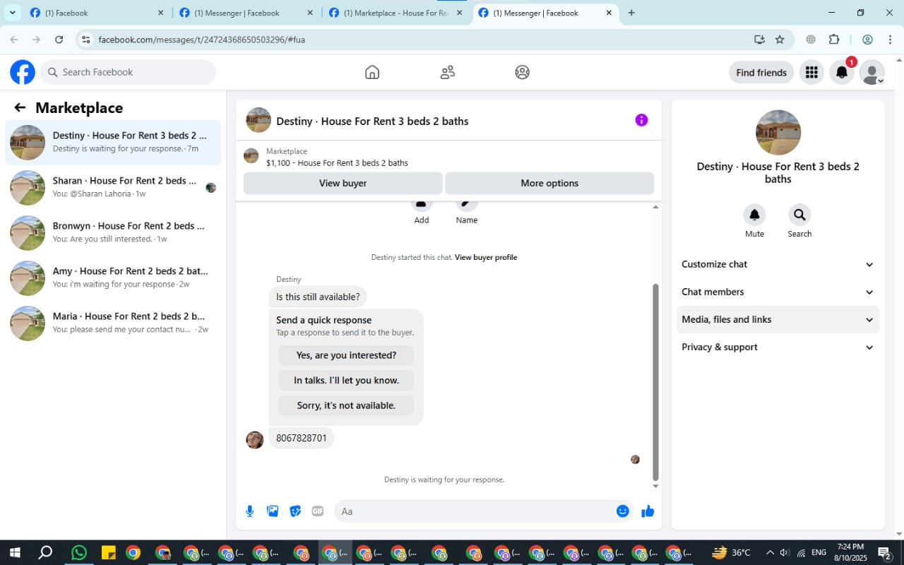Open Maria House For Rent conversation
The height and width of the screenshot is (565, 904).
pyautogui.click(x=113, y=323)
